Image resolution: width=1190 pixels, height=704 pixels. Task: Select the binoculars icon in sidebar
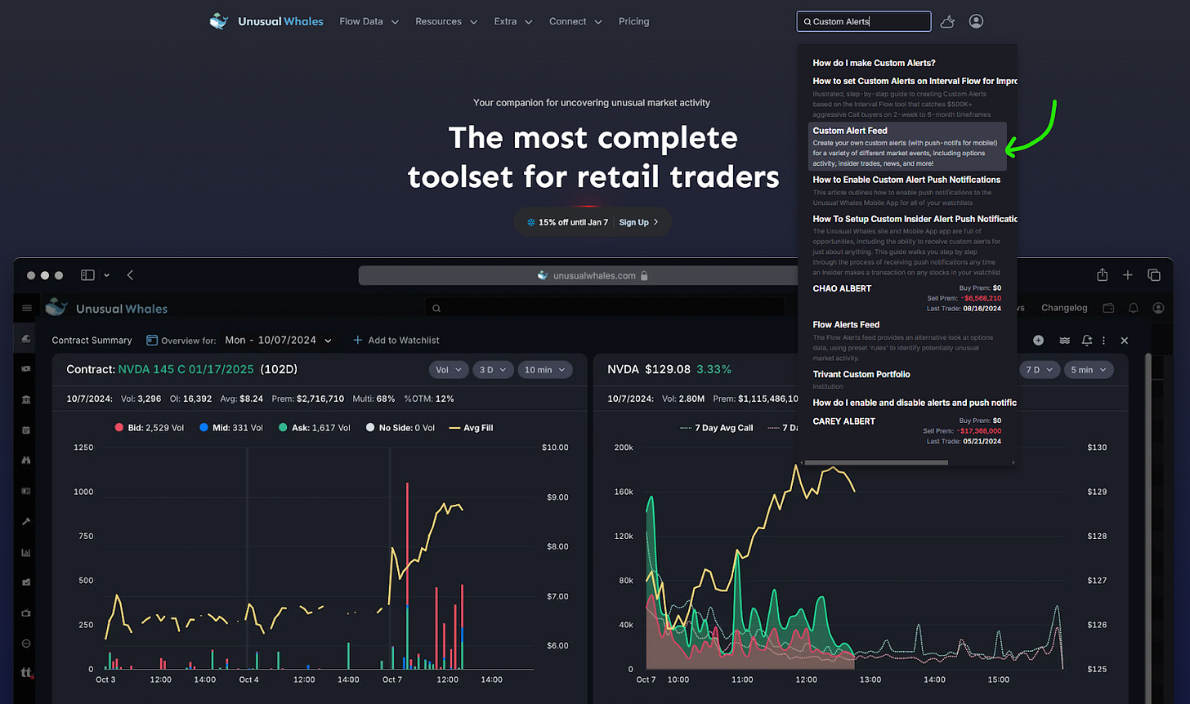tap(26, 460)
